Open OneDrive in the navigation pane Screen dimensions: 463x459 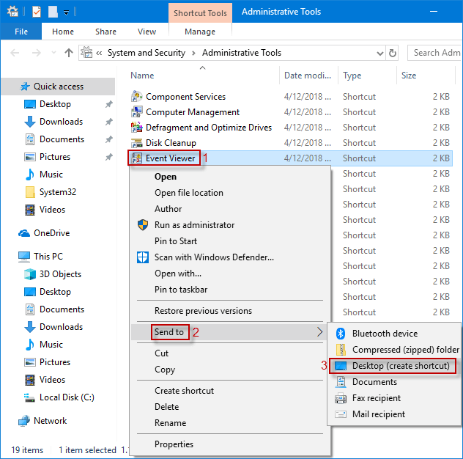pos(50,233)
